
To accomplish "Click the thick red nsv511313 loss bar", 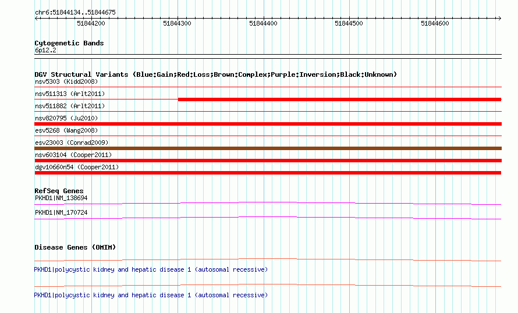I will point(339,99).
